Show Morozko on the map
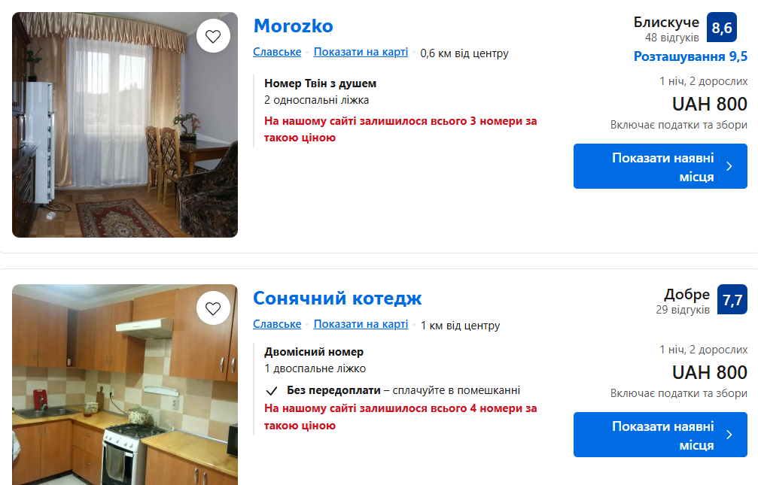Screen dimensions: 758x485 tap(361, 52)
